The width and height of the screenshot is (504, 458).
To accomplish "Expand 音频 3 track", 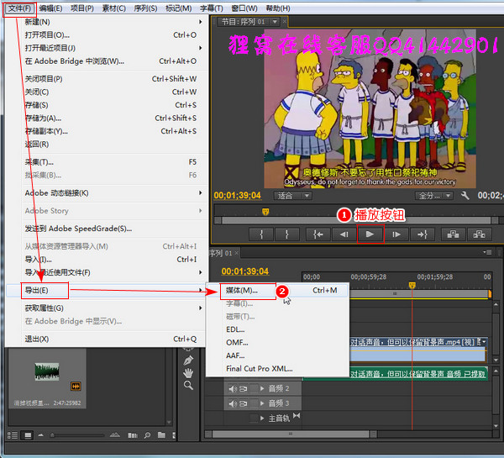I will coord(262,403).
